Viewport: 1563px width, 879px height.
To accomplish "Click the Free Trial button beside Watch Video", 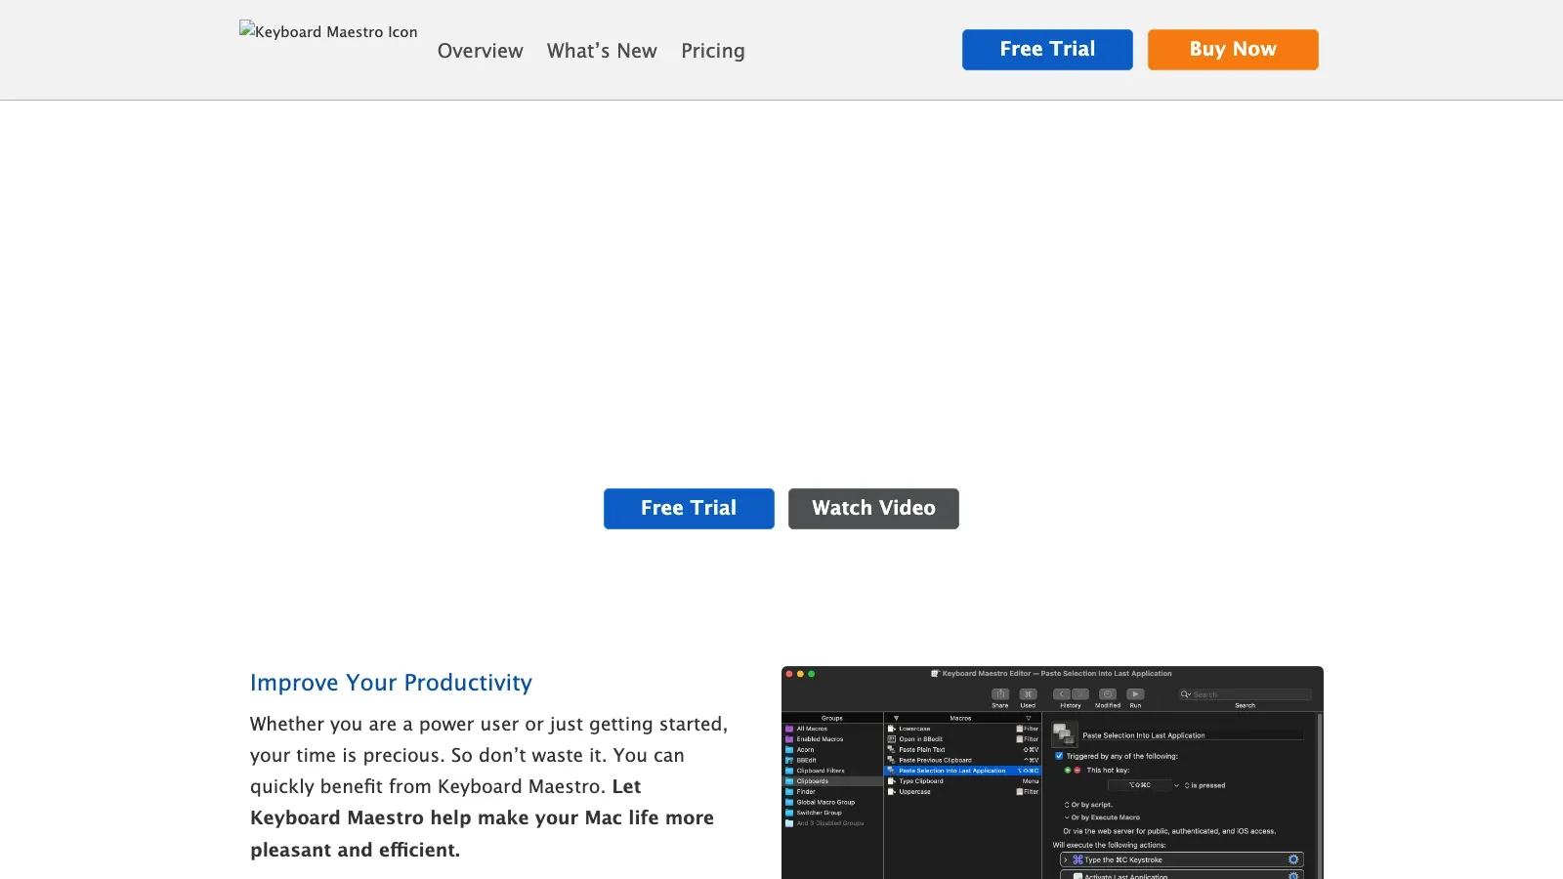I will (689, 509).
